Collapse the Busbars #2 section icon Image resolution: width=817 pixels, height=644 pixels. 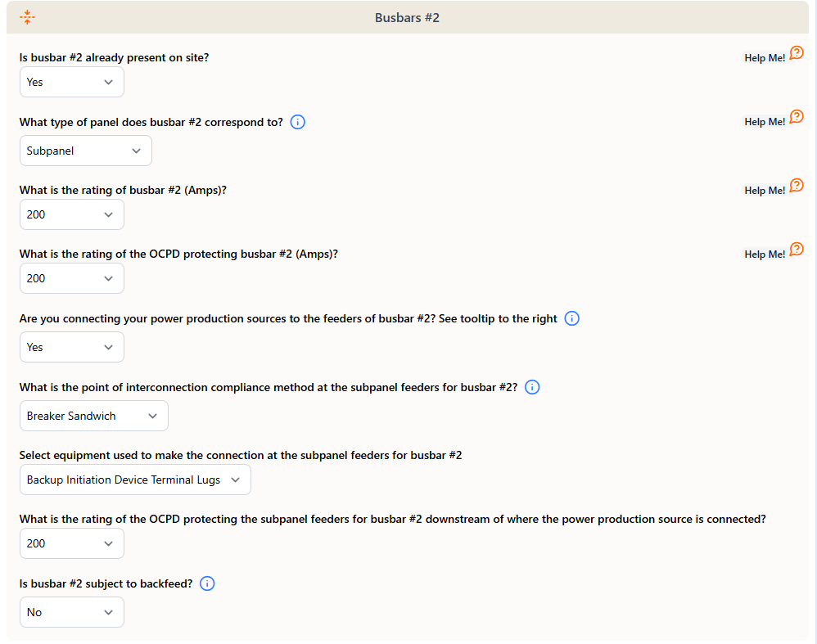tap(27, 17)
